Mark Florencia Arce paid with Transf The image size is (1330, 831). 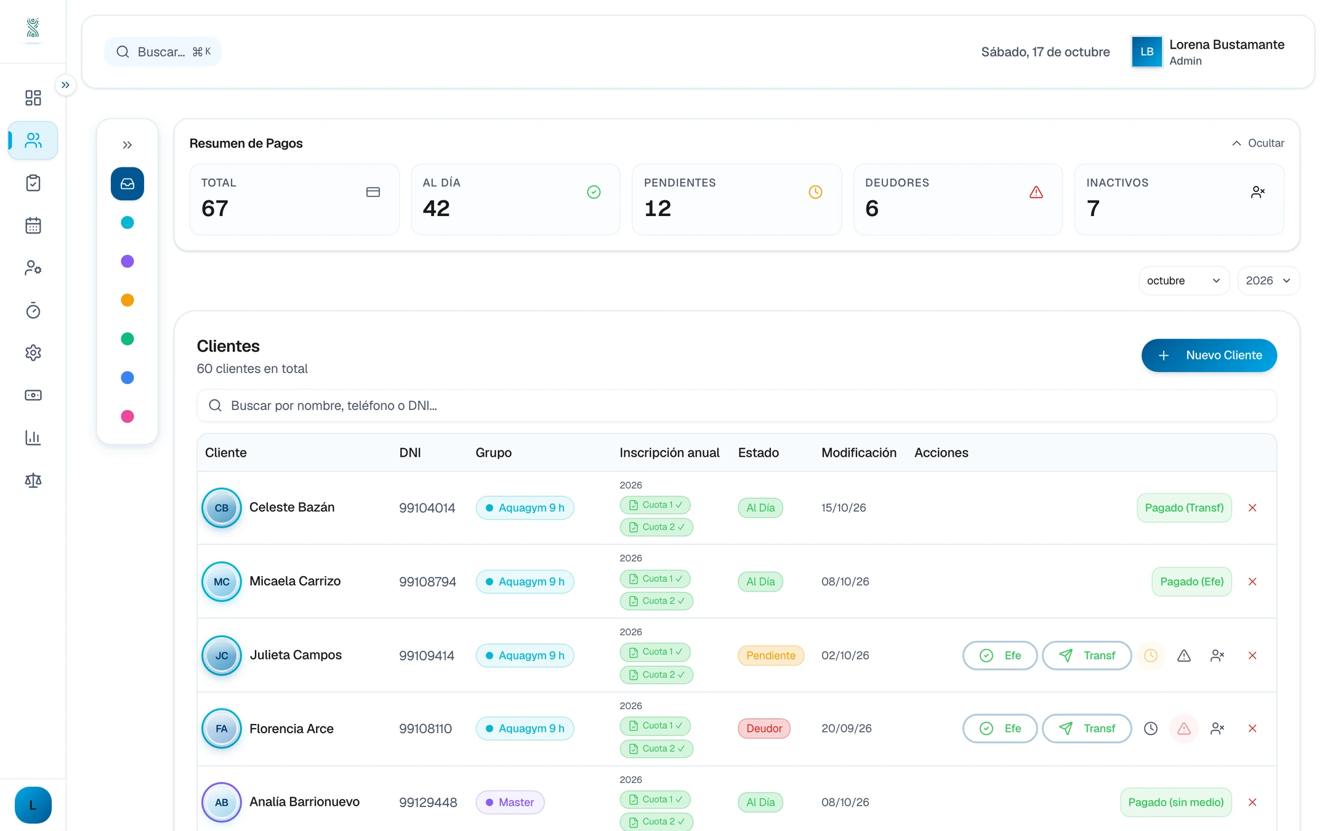click(1087, 729)
